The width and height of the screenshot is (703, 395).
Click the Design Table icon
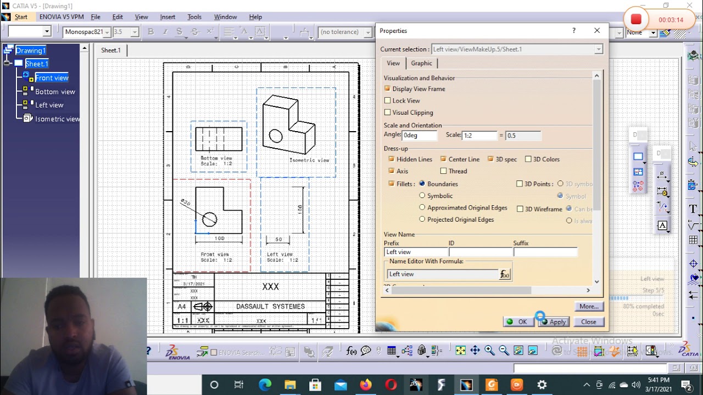tap(392, 351)
